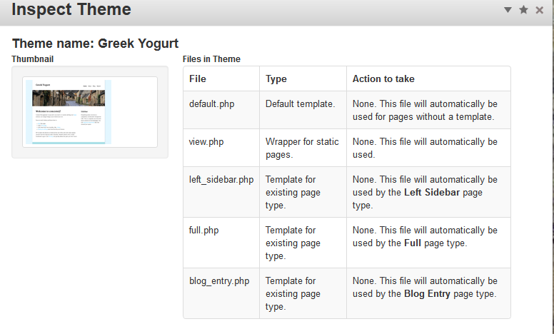The height and width of the screenshot is (334, 554).
Task: Click the Type column header
Action: (x=276, y=79)
